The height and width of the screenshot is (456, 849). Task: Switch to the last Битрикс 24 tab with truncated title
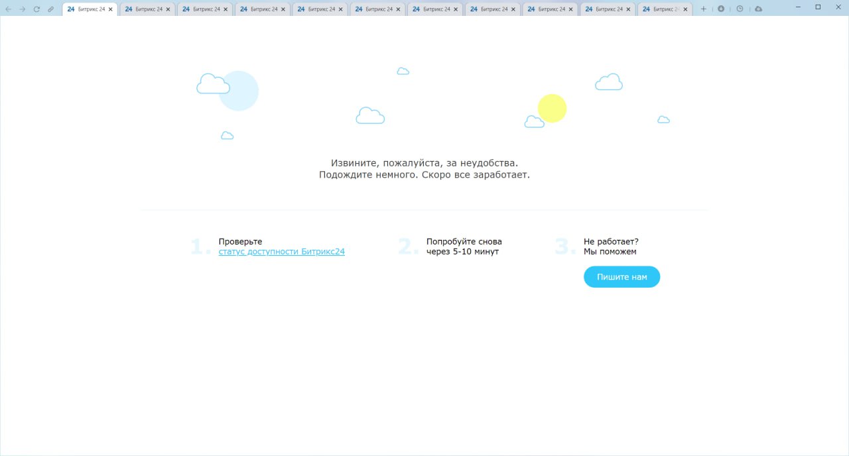point(665,9)
